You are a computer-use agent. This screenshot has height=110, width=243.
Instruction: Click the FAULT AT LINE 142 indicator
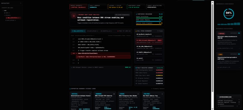(124, 31)
